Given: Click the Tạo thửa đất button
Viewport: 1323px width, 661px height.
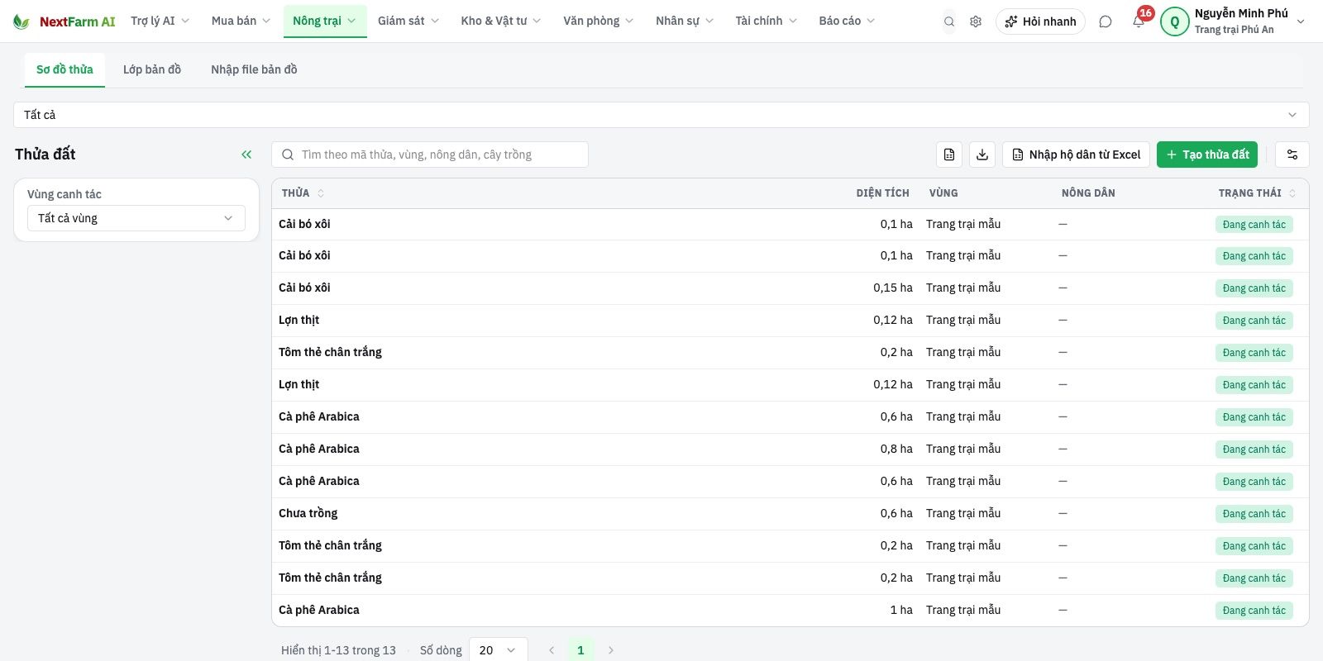Looking at the screenshot, I should (1207, 155).
